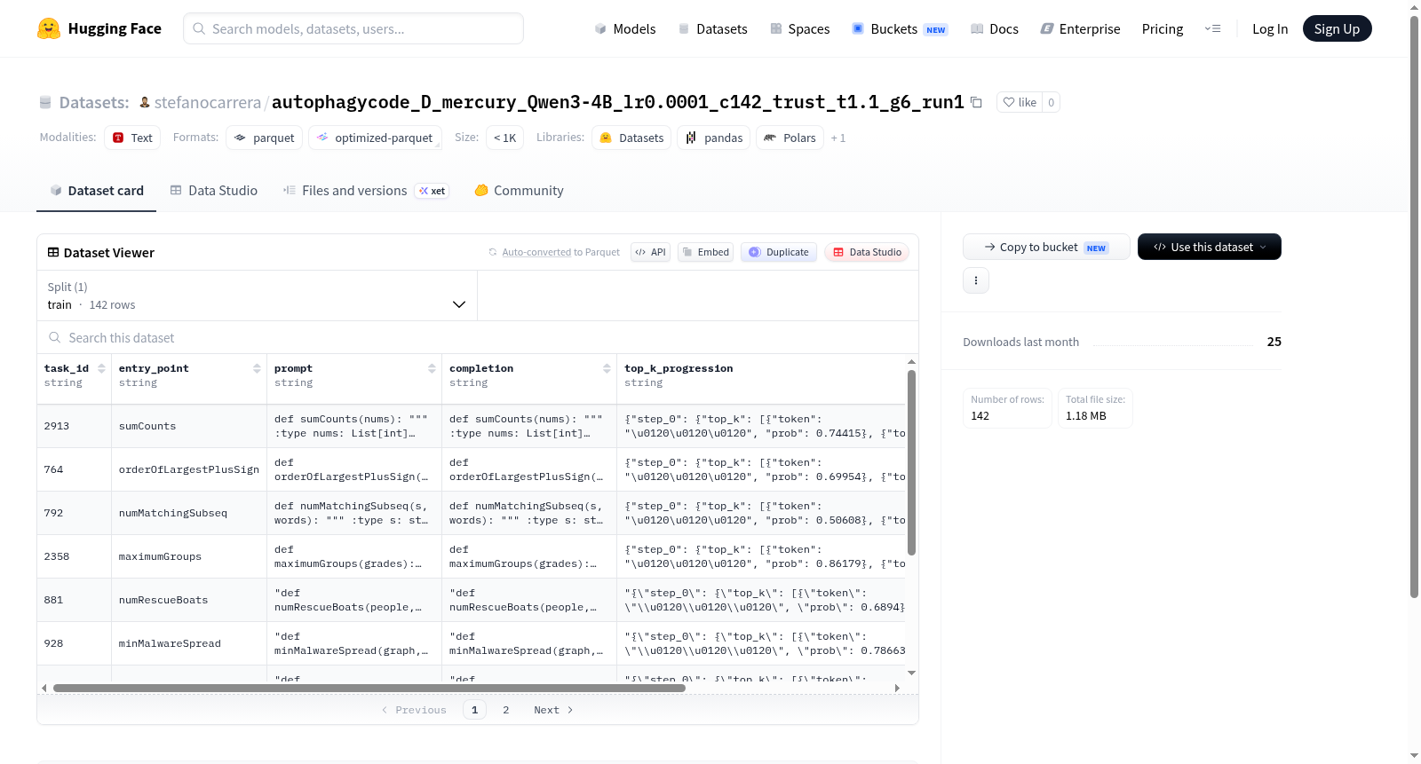Click the table scroll-down arrow

[x=911, y=673]
